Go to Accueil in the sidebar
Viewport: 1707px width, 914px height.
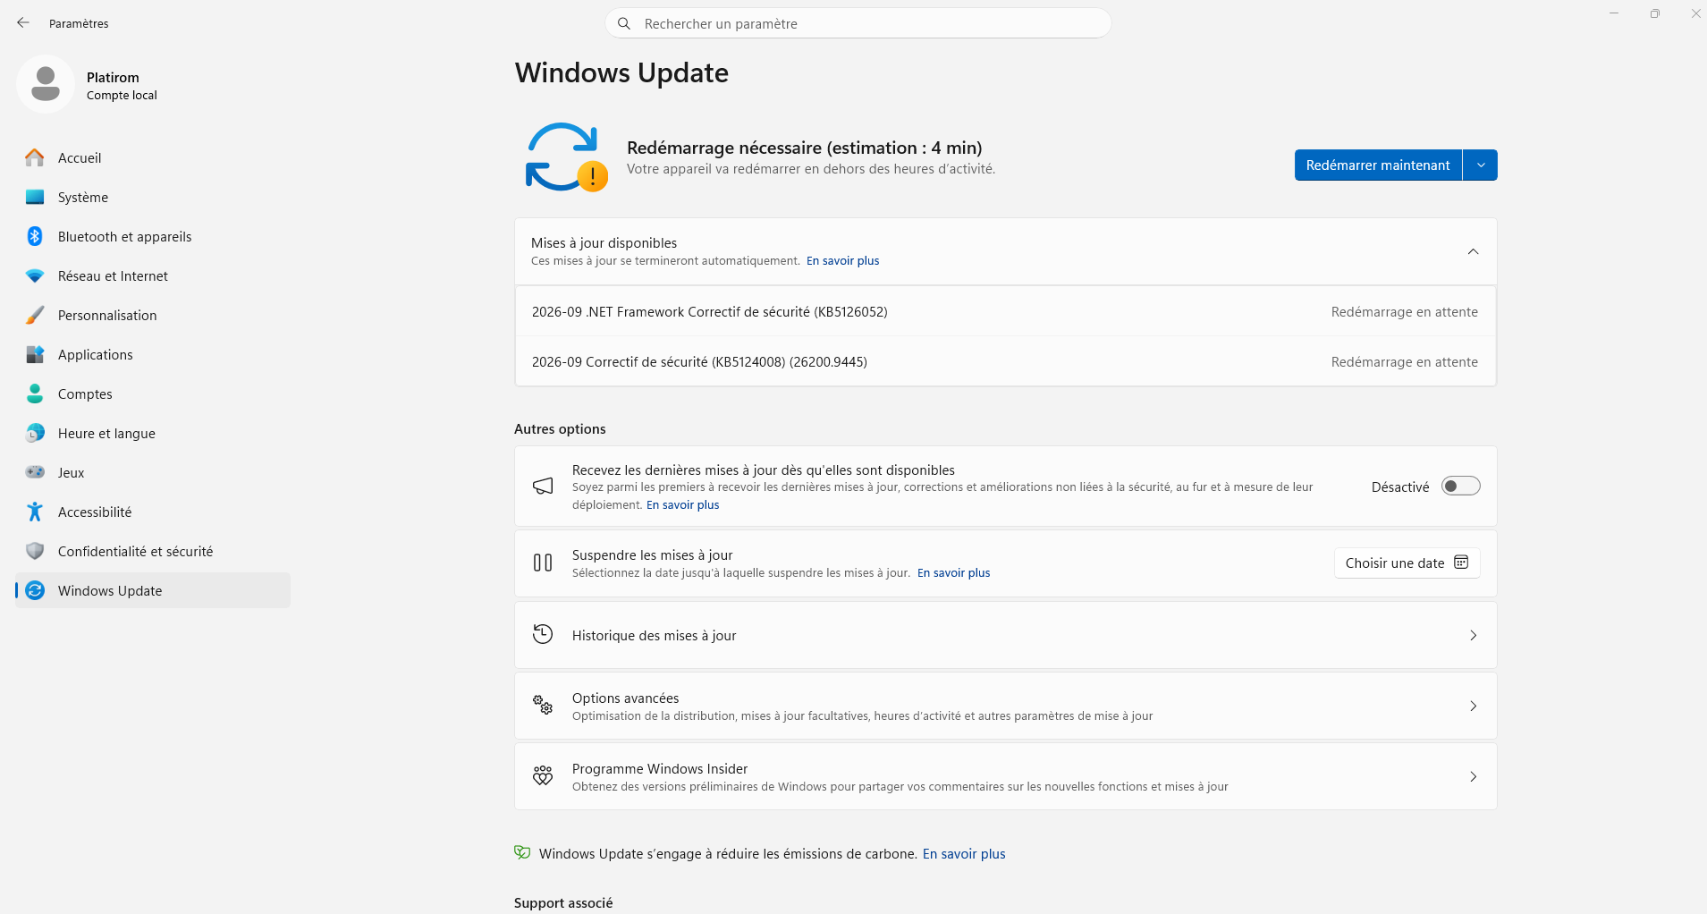coord(153,157)
